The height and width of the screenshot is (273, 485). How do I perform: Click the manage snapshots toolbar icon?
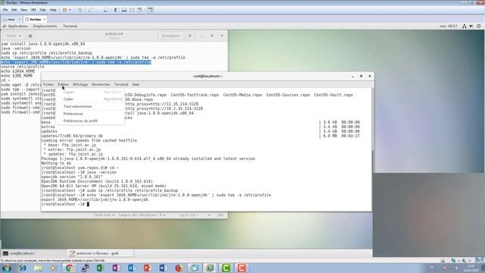[x=106, y=10]
